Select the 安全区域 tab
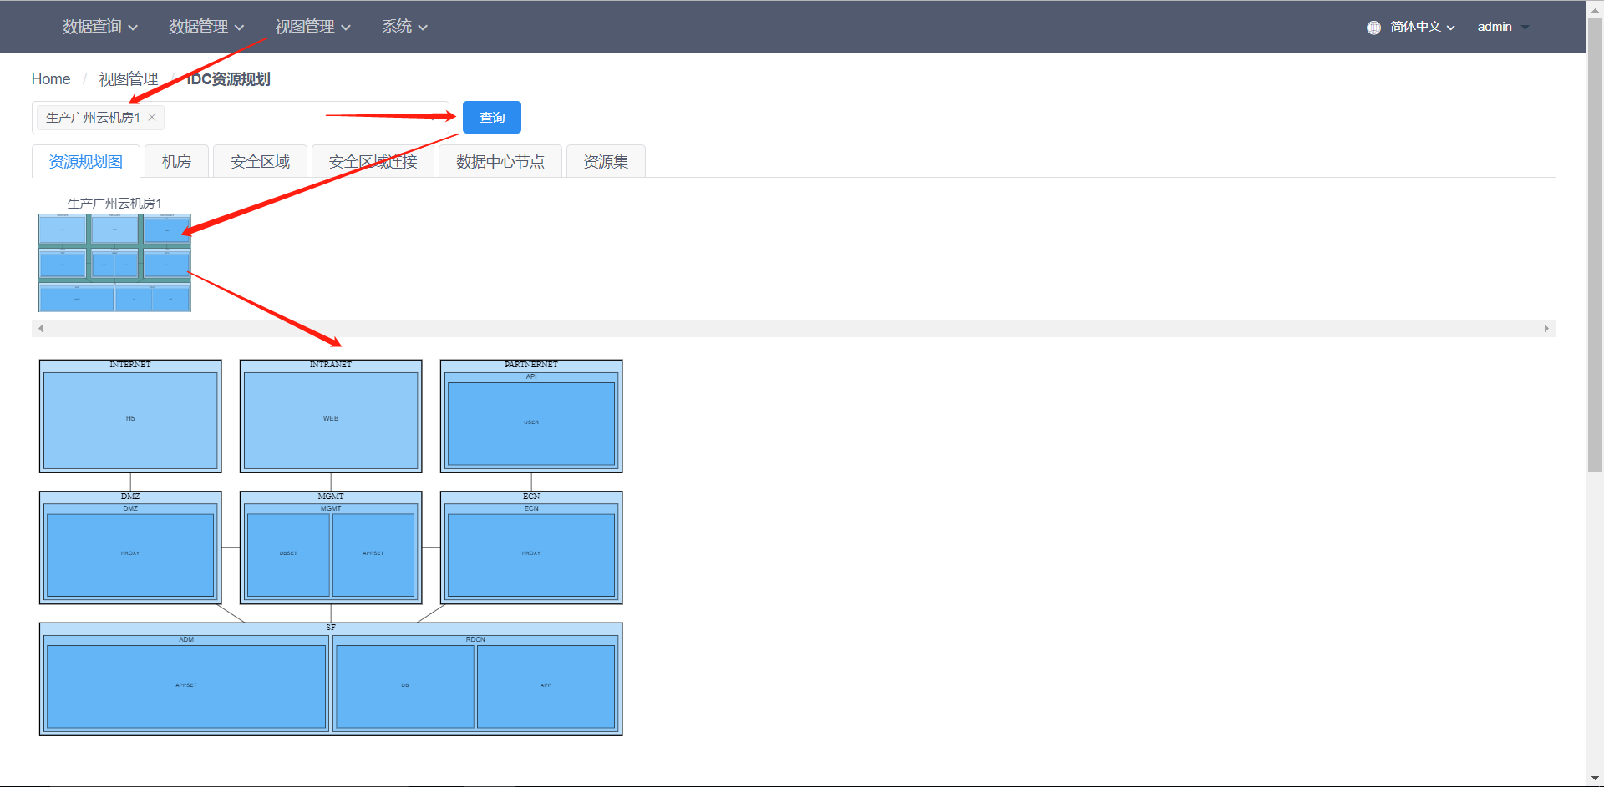 [x=260, y=161]
